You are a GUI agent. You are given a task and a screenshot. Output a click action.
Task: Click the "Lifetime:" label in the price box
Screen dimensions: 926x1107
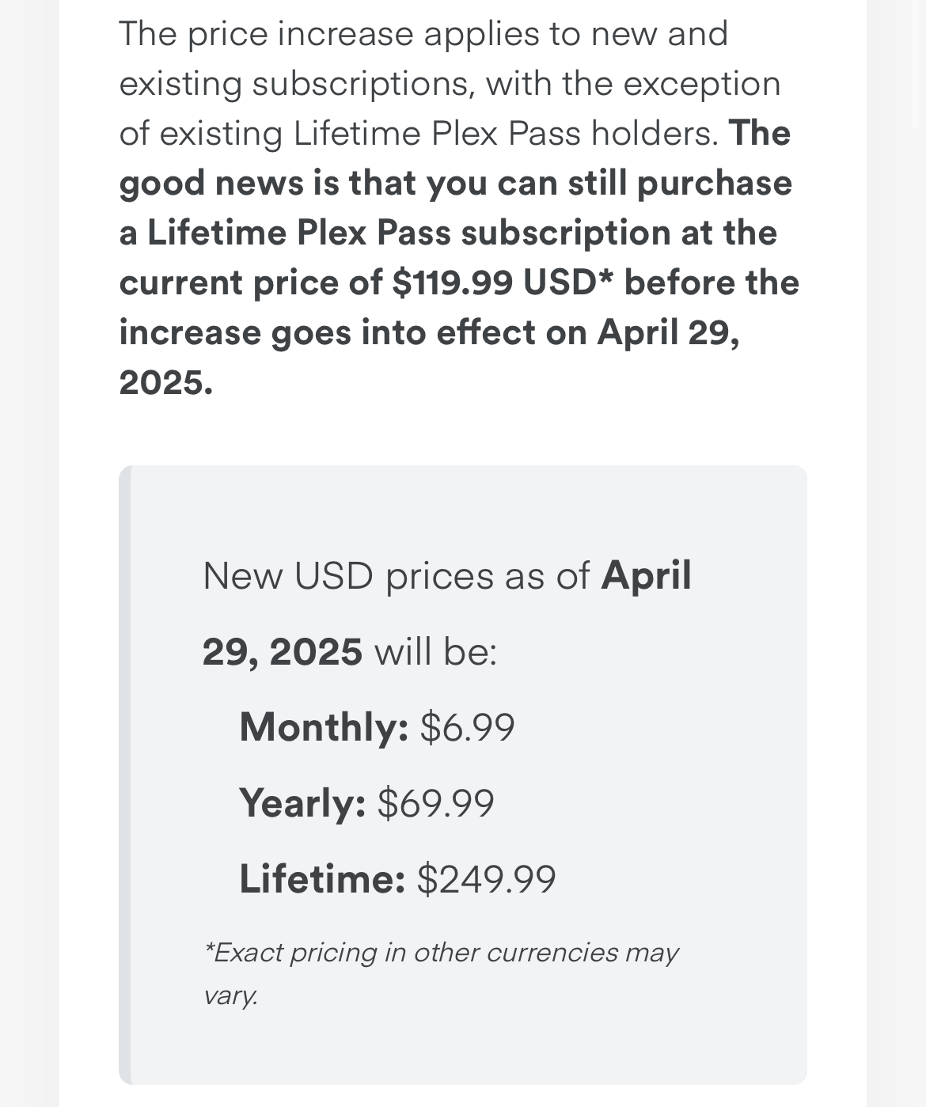point(322,878)
